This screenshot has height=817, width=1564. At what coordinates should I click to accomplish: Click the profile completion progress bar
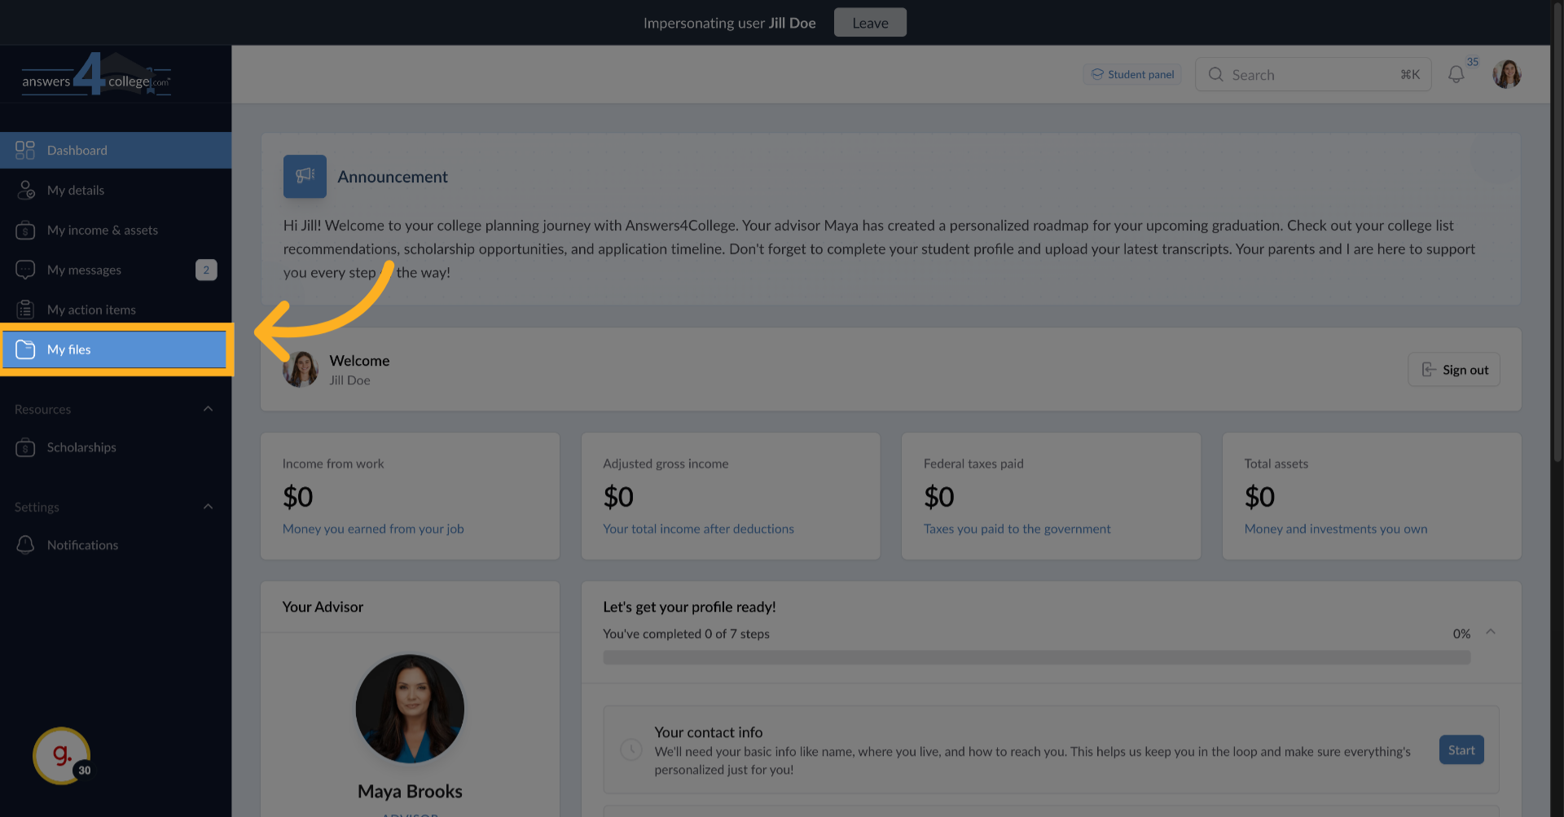[x=1036, y=657]
